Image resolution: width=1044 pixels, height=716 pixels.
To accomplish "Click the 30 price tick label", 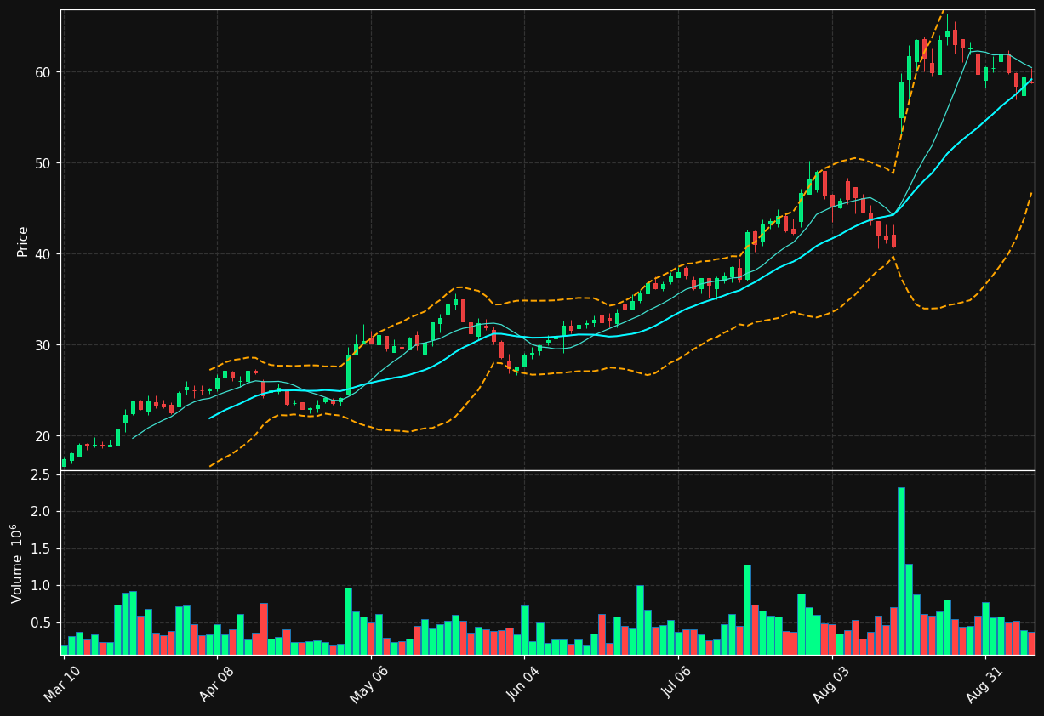I will [x=43, y=345].
